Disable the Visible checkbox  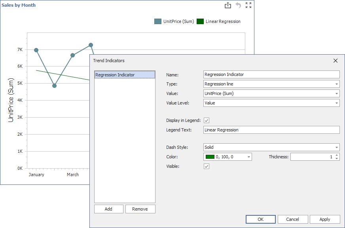pos(207,166)
